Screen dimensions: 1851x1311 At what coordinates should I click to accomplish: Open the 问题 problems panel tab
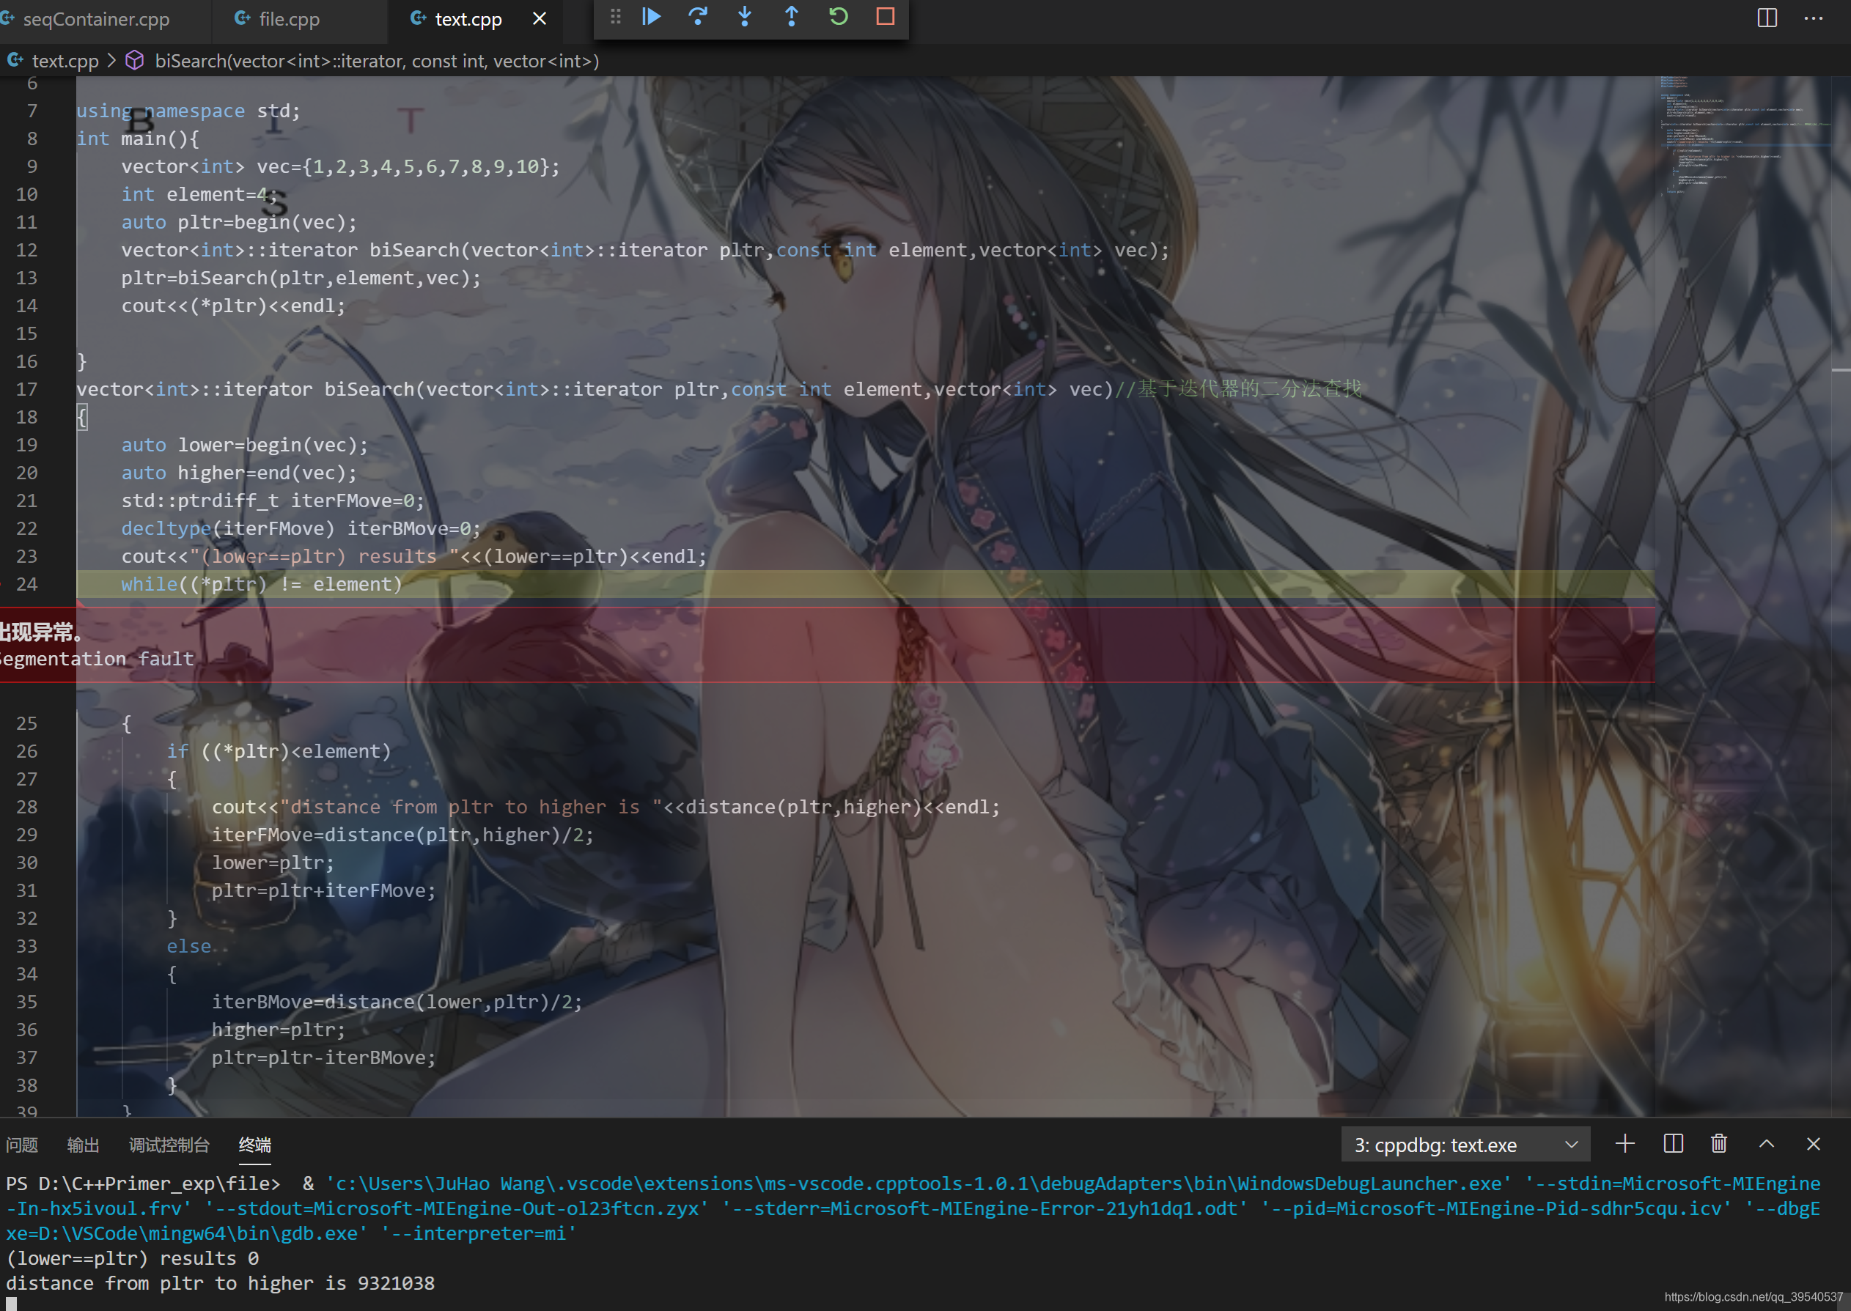pyautogui.click(x=22, y=1145)
